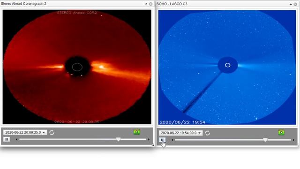300x169 pixels.
Task: Pause the Stereo Ahead Coronagraph 2 animation
Action: [7, 139]
